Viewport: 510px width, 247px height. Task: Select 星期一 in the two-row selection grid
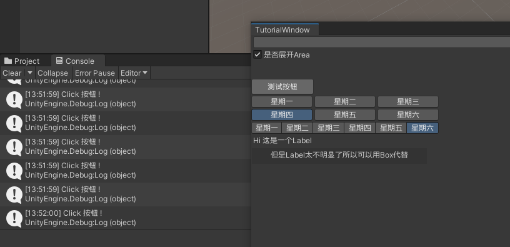pyautogui.click(x=282, y=101)
